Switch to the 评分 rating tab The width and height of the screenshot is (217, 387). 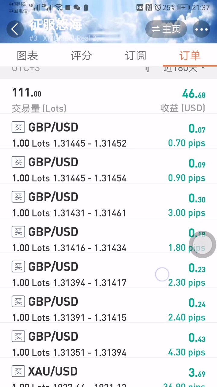81,56
